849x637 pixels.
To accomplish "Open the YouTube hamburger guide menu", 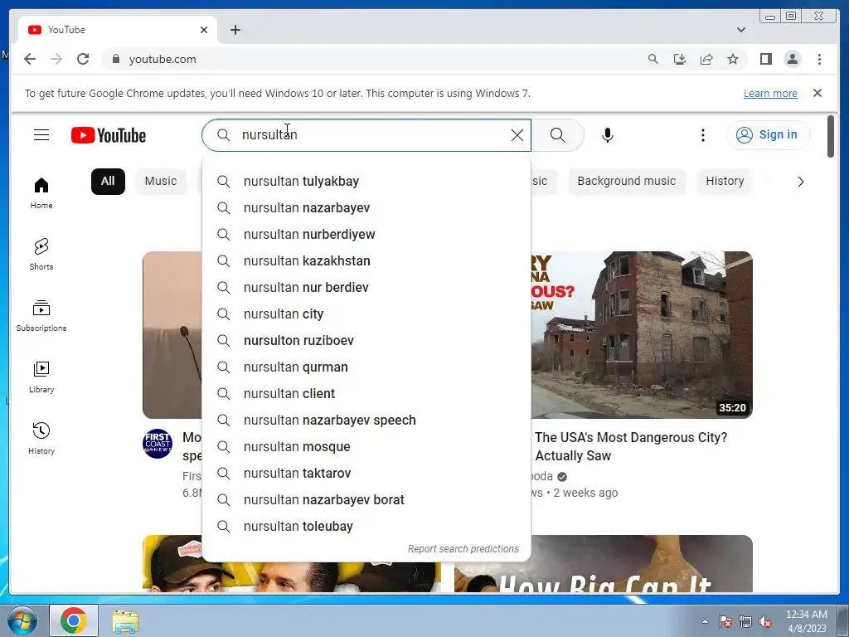I will point(41,135).
